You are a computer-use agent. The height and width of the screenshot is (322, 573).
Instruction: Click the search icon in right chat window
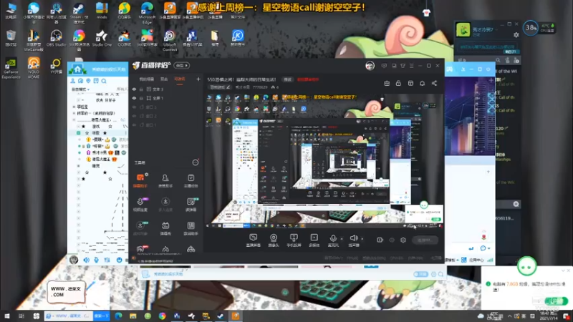click(x=498, y=60)
